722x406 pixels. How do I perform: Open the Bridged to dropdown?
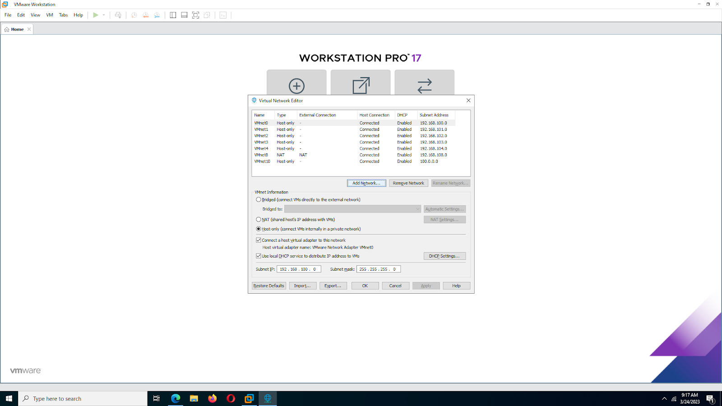[352, 209]
